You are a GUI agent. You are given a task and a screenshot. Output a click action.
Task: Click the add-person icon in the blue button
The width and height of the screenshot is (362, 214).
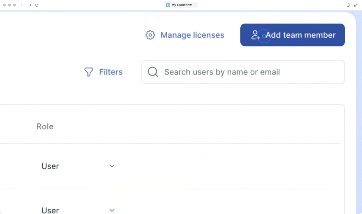point(255,35)
